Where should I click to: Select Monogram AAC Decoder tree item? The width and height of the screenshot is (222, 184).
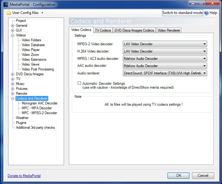coord(39,103)
